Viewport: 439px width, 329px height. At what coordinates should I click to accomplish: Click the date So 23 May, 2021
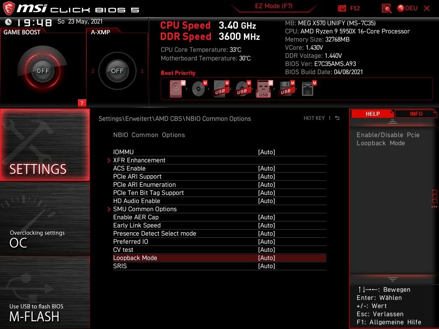(80, 21)
